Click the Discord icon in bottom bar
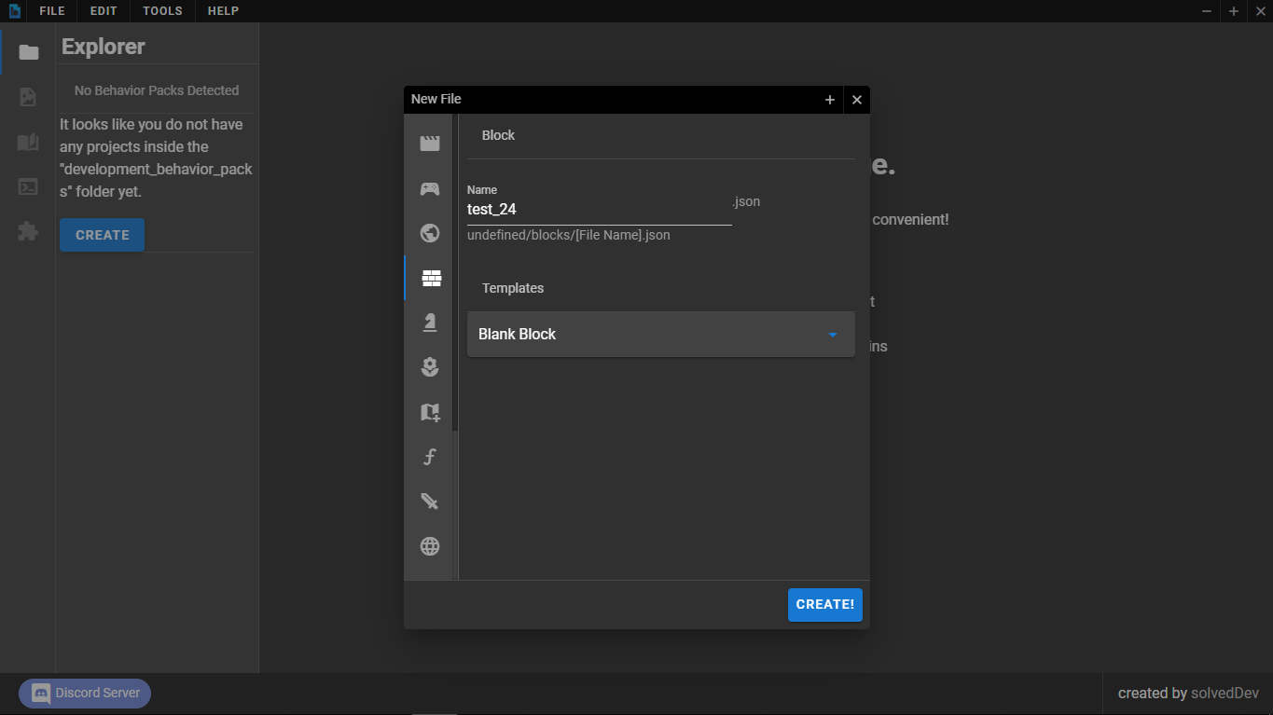1273x715 pixels. click(41, 694)
